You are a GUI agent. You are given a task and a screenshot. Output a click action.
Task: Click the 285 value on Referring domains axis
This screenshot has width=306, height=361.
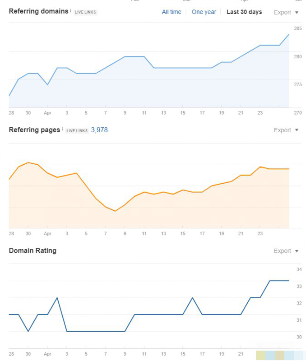[x=298, y=28]
